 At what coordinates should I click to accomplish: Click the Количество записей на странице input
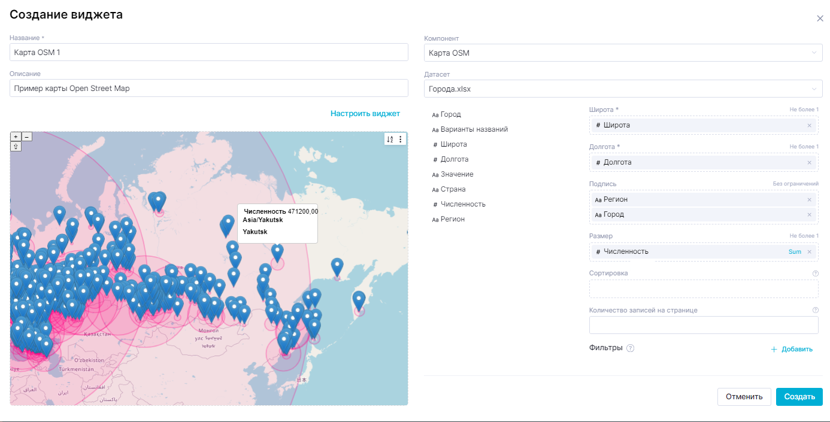point(704,325)
